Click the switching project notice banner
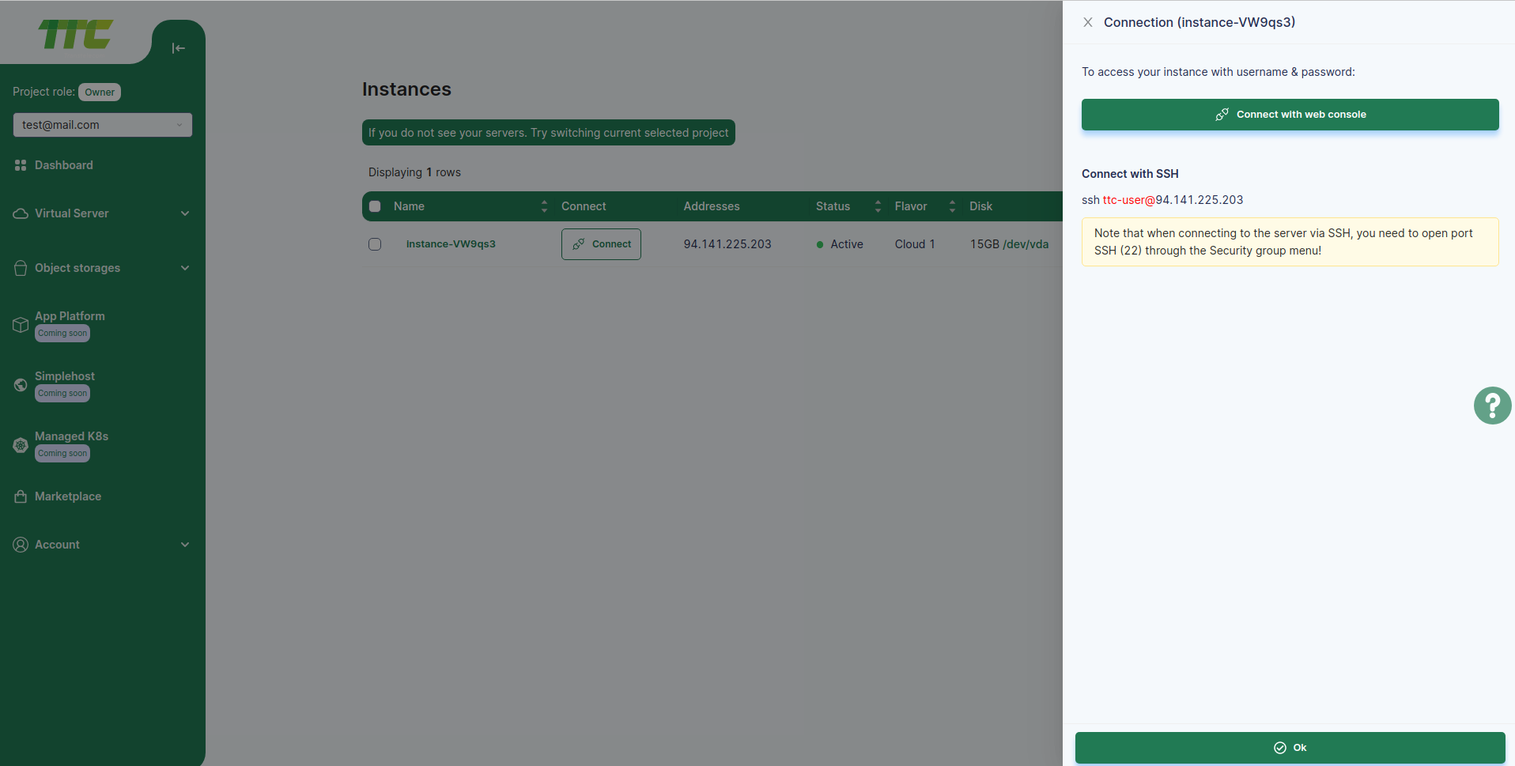Screen dimensions: 1515x766 click(549, 133)
